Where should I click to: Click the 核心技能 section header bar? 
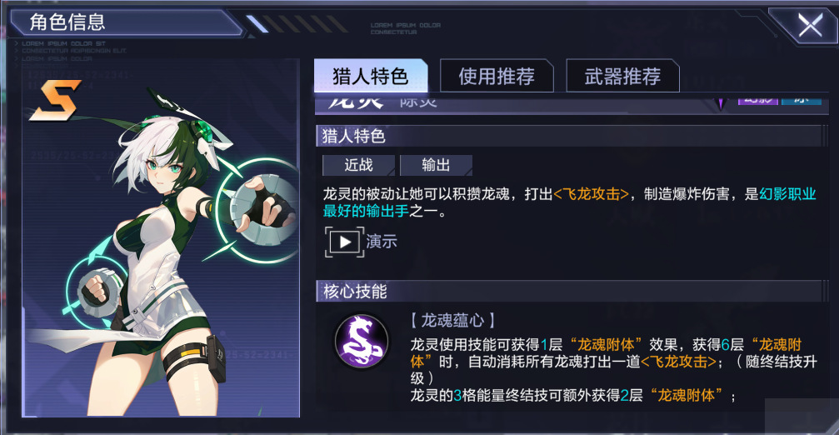click(x=569, y=291)
